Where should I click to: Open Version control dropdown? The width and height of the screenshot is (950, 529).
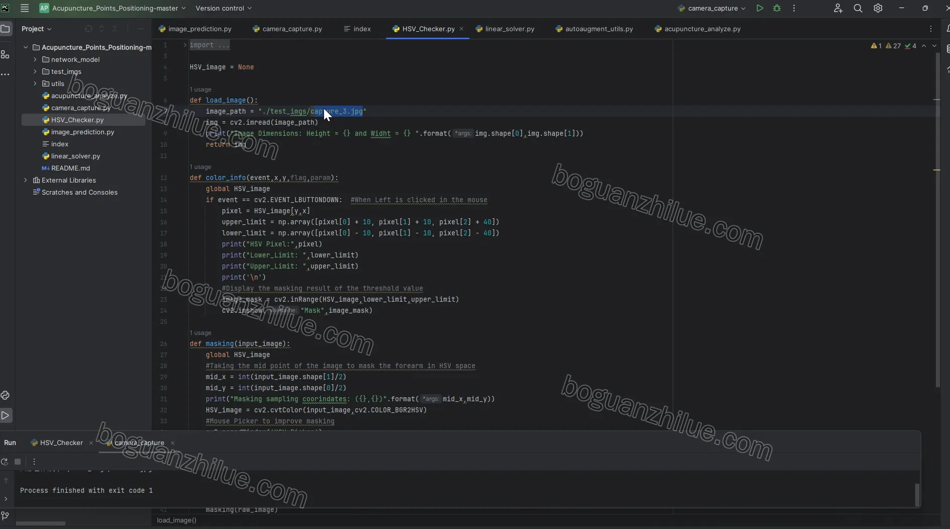pyautogui.click(x=223, y=8)
